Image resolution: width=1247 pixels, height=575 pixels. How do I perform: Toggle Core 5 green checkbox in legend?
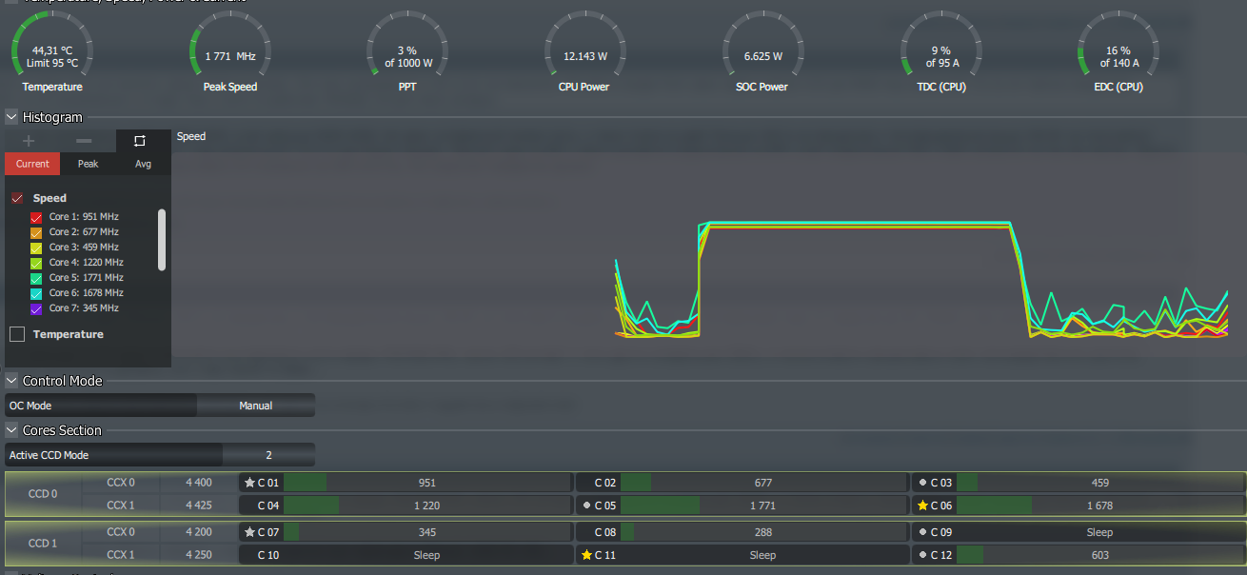[37, 278]
